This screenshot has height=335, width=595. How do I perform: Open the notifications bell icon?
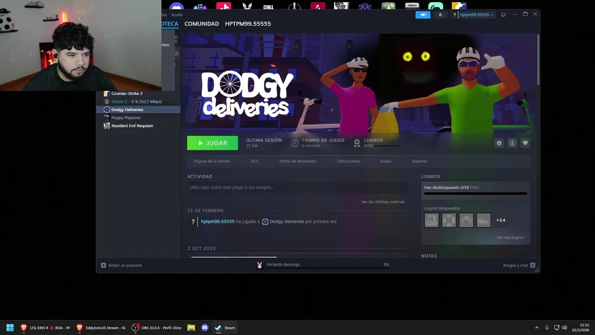coord(440,15)
